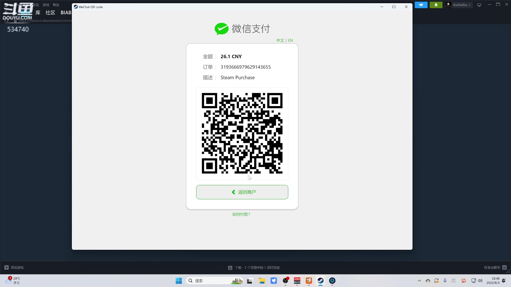
Task: Click 添加游戏 add game button
Action: [x=14, y=268]
